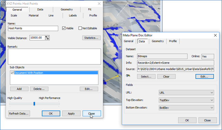Open the Fit tab
This screenshot has height=130, width=222.
pyautogui.click(x=90, y=10)
